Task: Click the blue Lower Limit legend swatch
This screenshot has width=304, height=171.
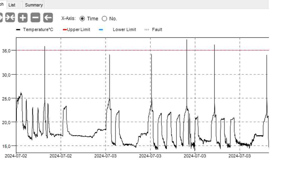Action: coord(101,30)
